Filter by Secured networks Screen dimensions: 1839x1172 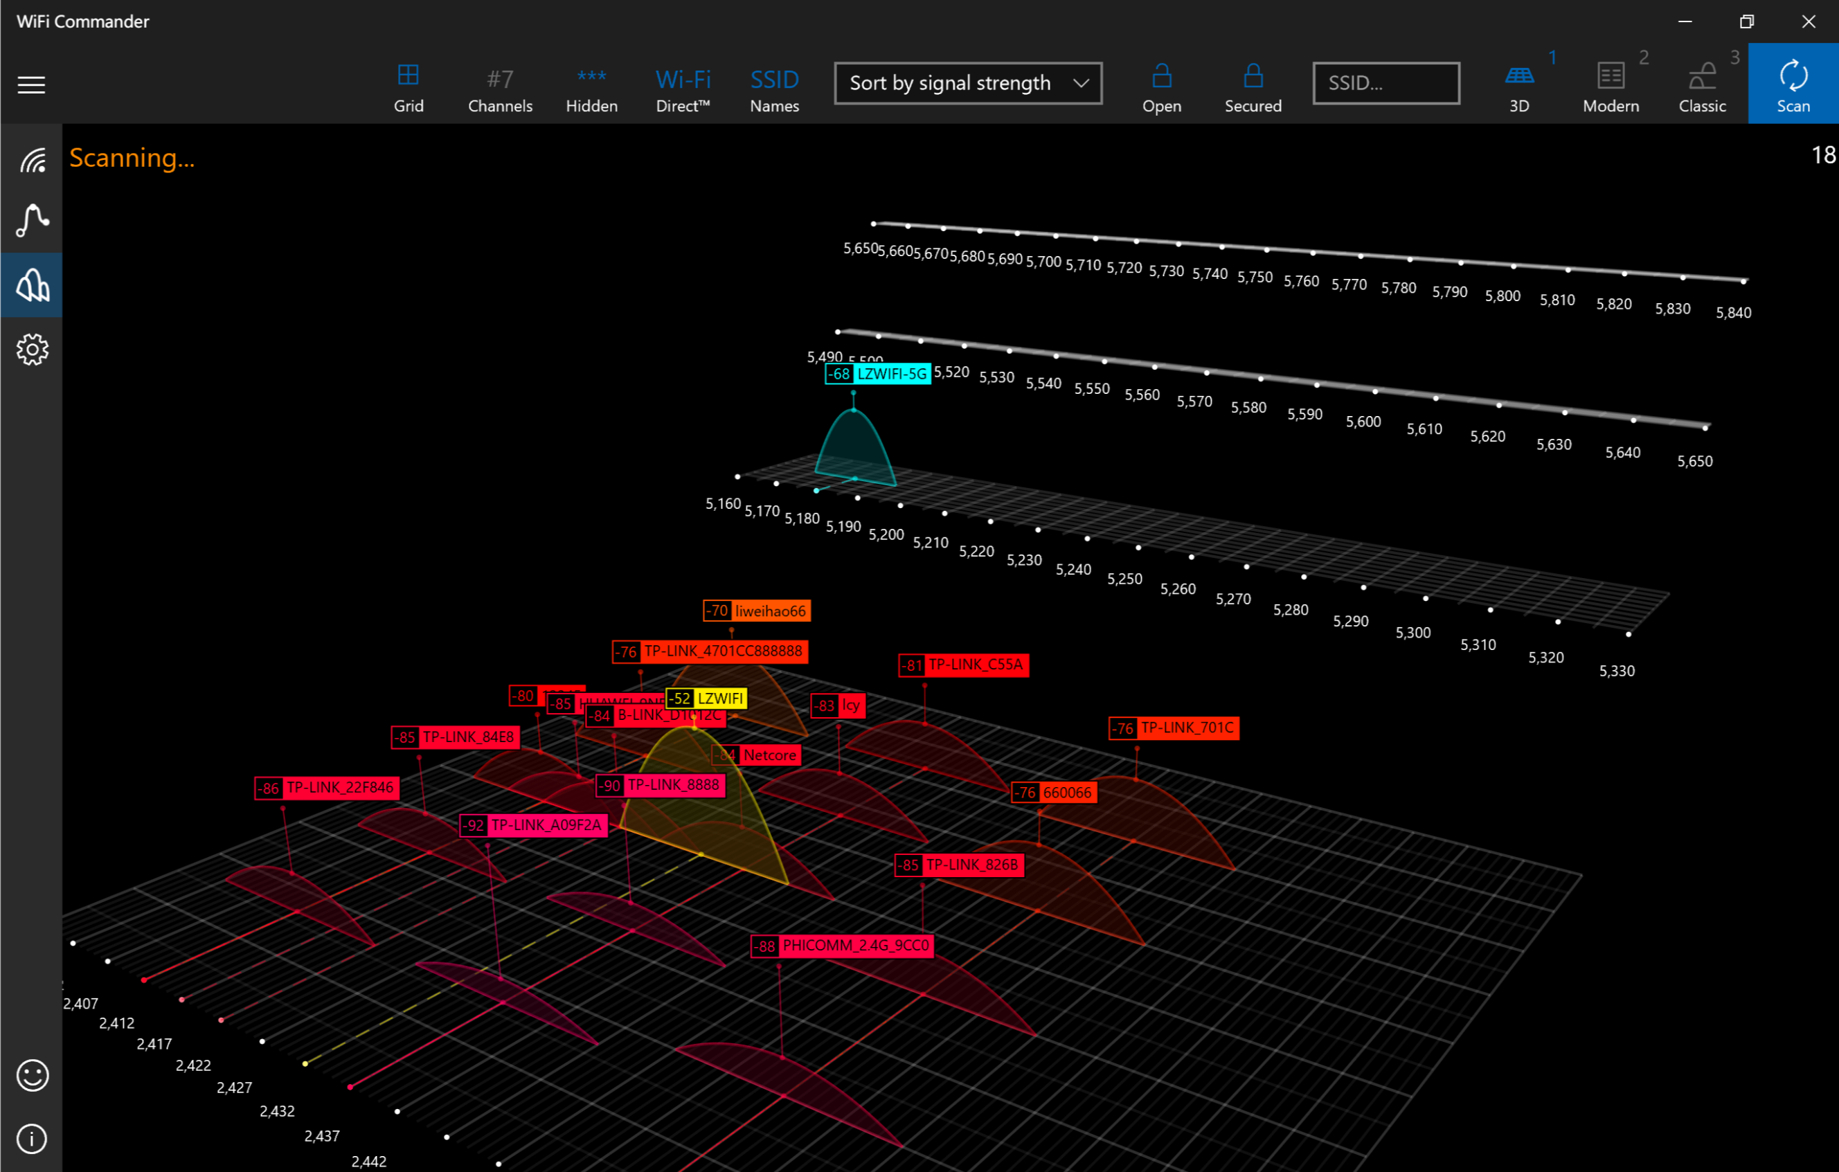pyautogui.click(x=1253, y=87)
